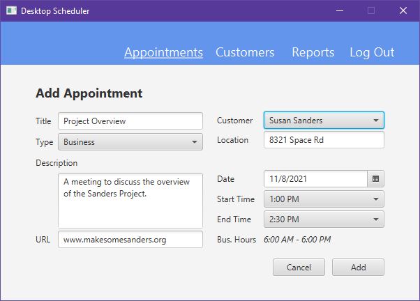Click the Title field Project Overview
Viewport: 420px width, 301px height.
[x=130, y=121]
